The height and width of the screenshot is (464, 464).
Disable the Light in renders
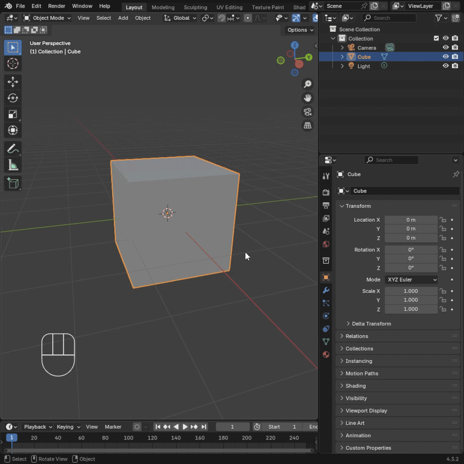(455, 66)
